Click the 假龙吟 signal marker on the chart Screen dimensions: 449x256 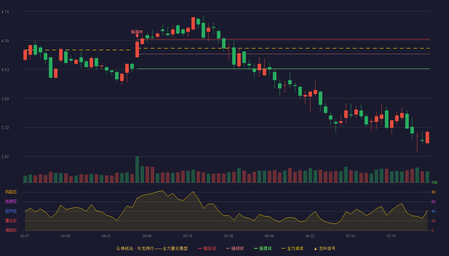137,33
